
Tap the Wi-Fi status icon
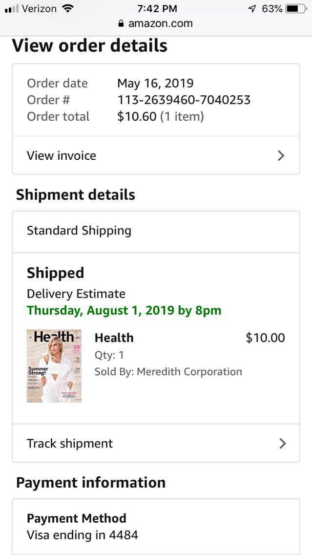click(x=68, y=9)
